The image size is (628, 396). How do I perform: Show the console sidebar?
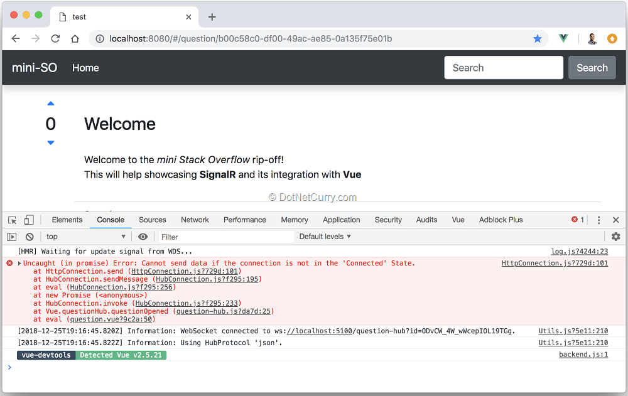[x=12, y=237]
